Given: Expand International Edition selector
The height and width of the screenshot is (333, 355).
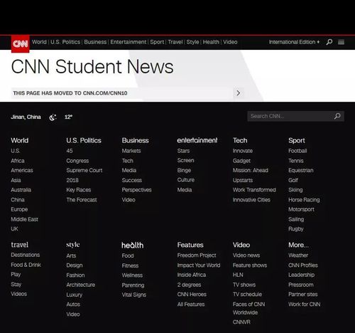Looking at the screenshot, I should pyautogui.click(x=294, y=42).
